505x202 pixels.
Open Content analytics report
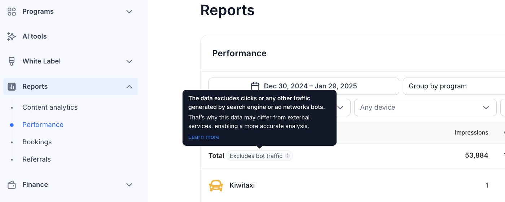pyautogui.click(x=50, y=107)
